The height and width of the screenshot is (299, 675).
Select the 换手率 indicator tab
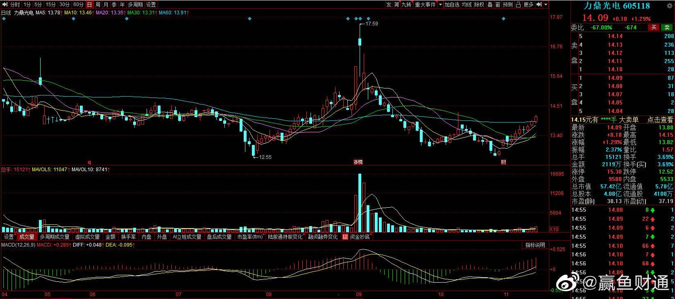point(129,237)
